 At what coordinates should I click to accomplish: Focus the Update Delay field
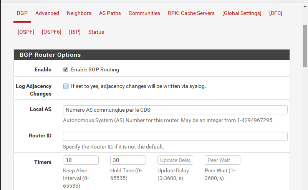(175, 160)
